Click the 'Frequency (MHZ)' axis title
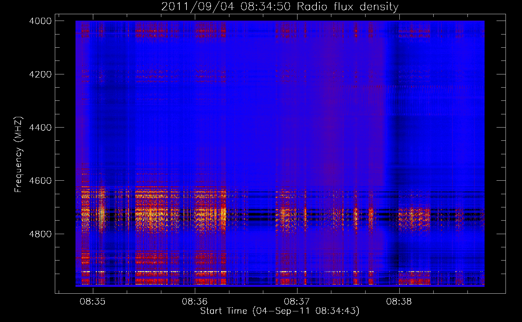This screenshot has width=522, height=322. (x=19, y=155)
